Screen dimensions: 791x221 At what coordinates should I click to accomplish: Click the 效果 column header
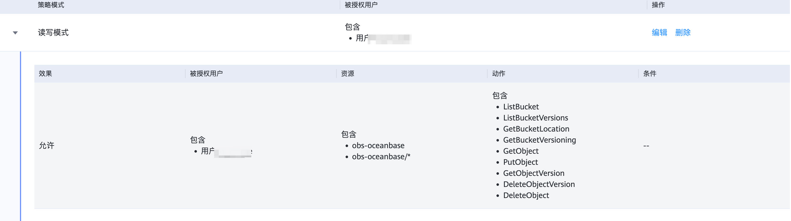point(45,74)
